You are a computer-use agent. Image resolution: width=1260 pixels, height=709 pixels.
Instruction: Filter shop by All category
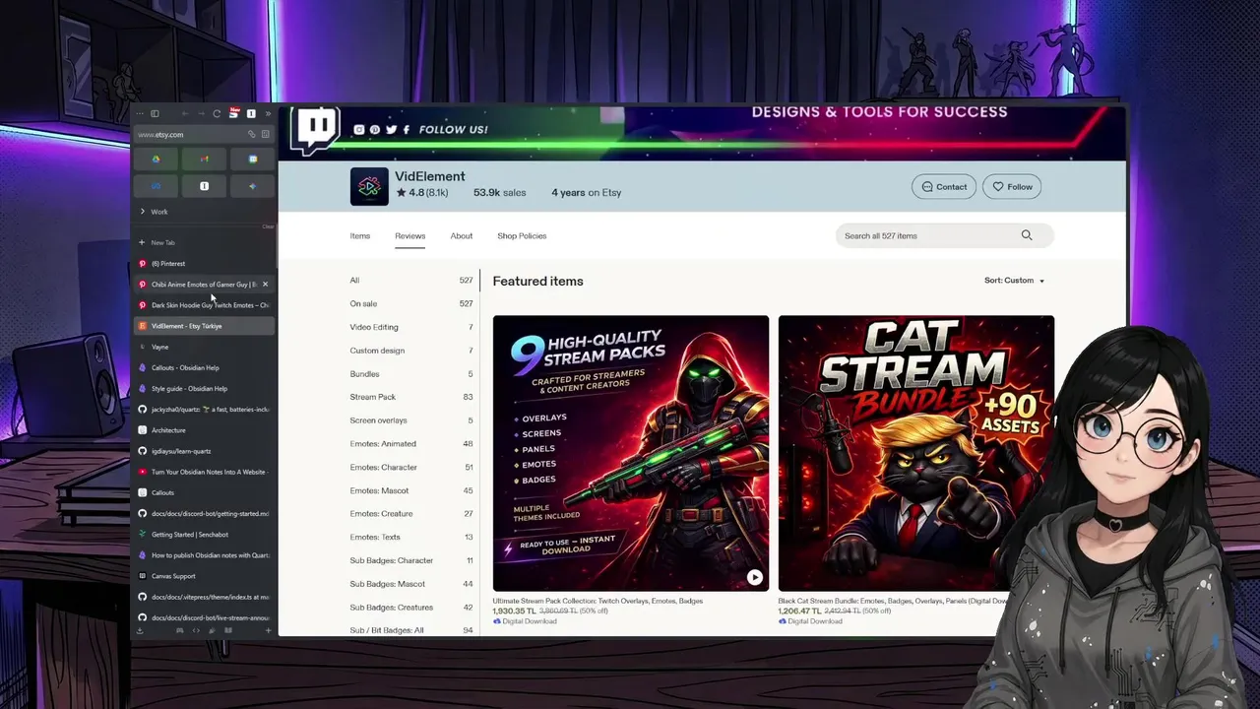(x=411, y=281)
